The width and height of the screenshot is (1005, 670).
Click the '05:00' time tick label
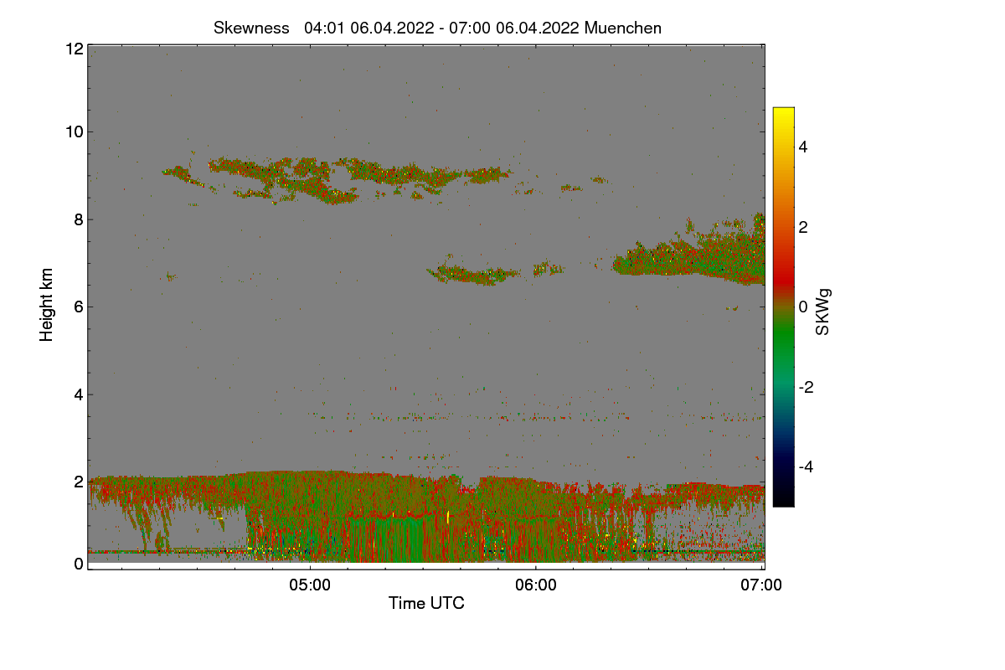(310, 585)
